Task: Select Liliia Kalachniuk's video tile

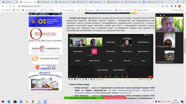Action: click(x=169, y=24)
